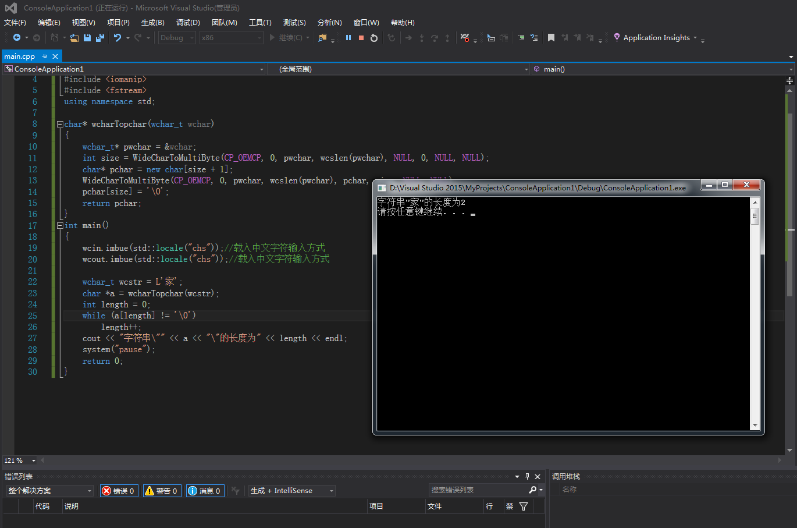
Task: Click the 搜索错误列表 search field
Action: 478,490
